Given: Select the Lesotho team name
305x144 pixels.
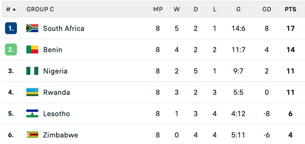Looking at the screenshot, I should (56, 114).
